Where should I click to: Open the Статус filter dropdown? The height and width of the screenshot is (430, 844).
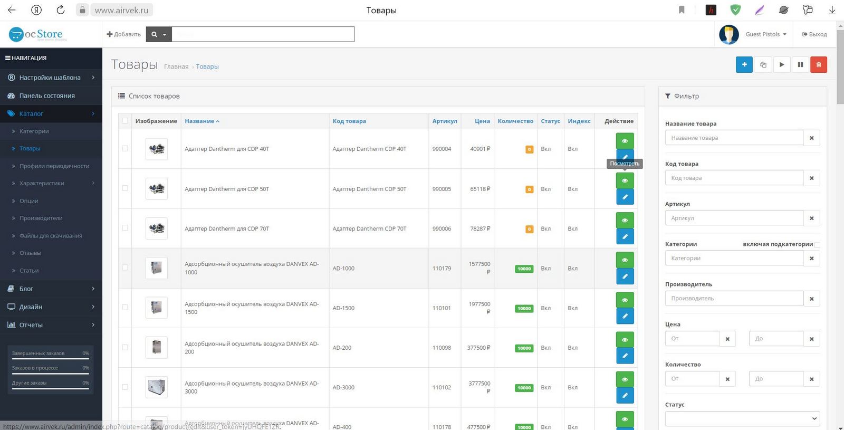742,418
